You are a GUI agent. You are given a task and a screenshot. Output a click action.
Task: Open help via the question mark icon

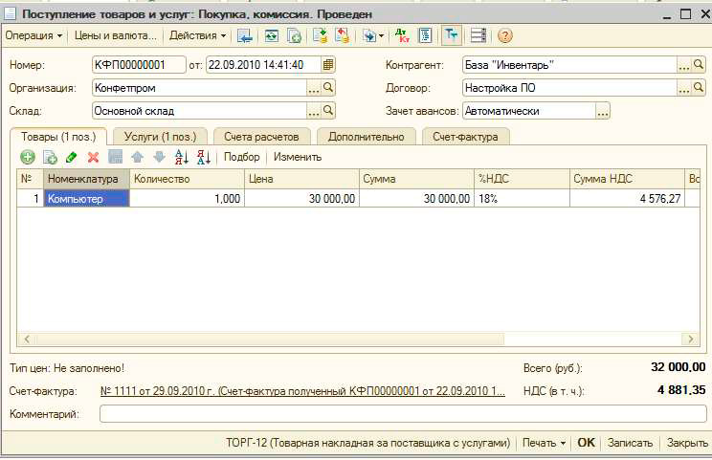(x=505, y=35)
